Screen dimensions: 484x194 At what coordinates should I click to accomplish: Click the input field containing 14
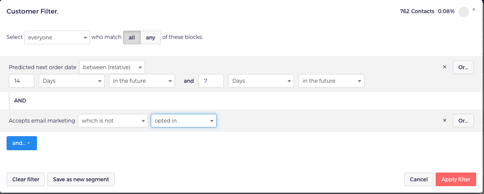pyautogui.click(x=22, y=81)
